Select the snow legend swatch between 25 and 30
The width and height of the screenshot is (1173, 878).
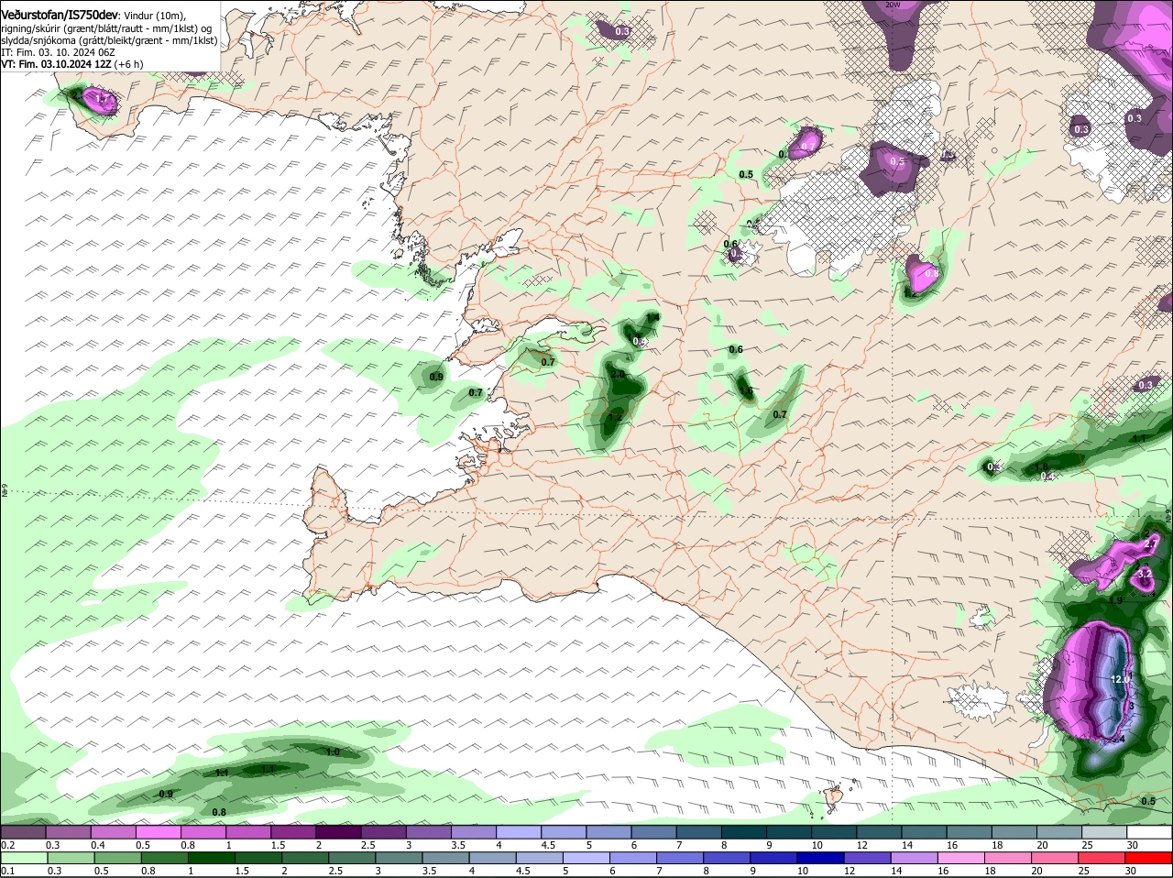tap(1105, 831)
